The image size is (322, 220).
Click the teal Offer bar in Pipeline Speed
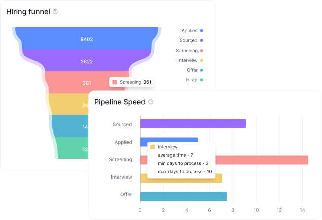point(184,196)
